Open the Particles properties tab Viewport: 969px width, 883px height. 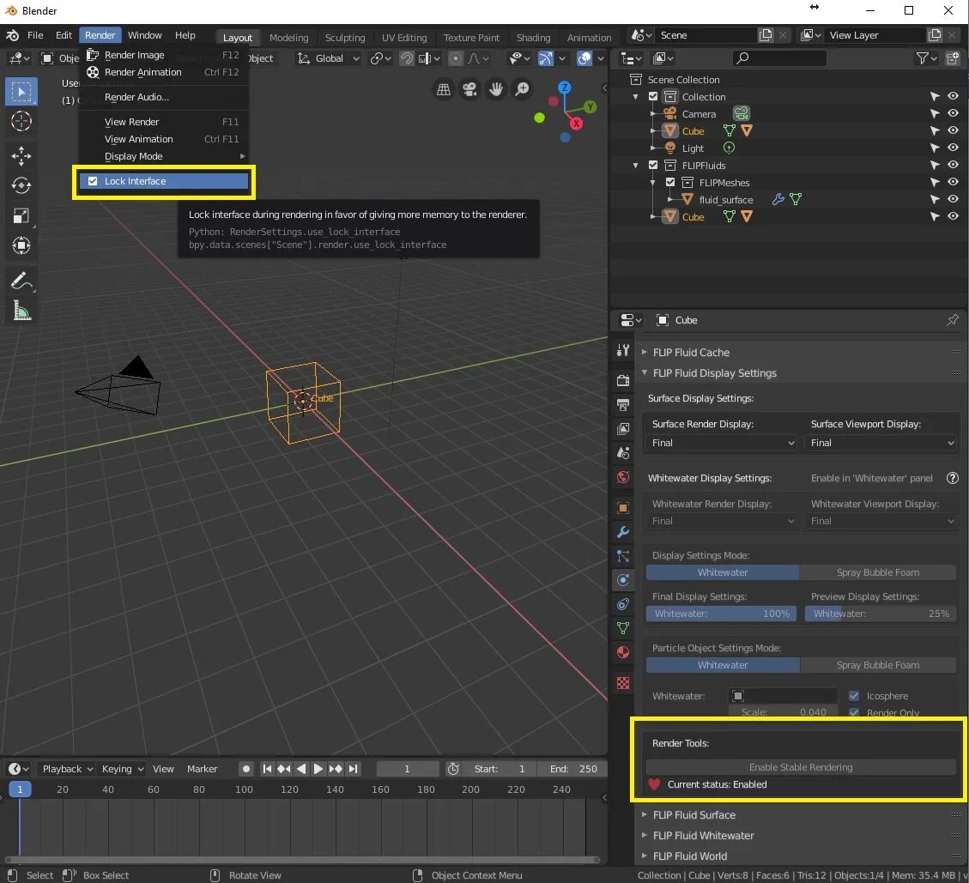click(x=623, y=556)
